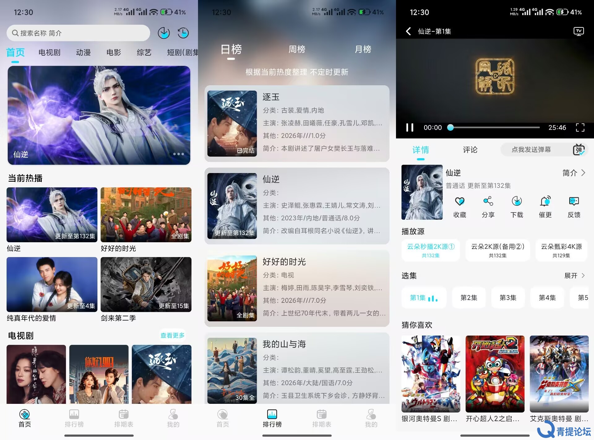Pause the video playback
594x440 pixels.
(410, 127)
